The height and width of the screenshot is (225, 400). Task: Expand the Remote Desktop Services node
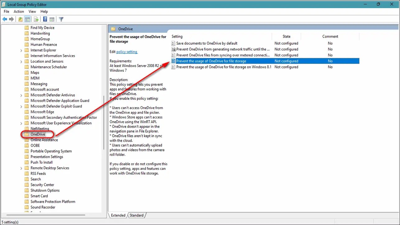point(21,168)
